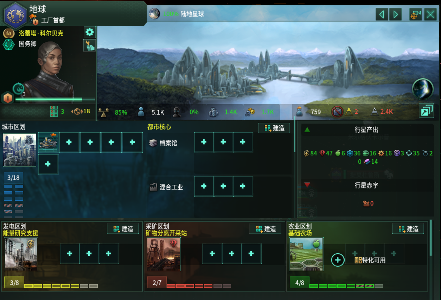Select the 采矿区划 mine thumbnail

point(164,254)
